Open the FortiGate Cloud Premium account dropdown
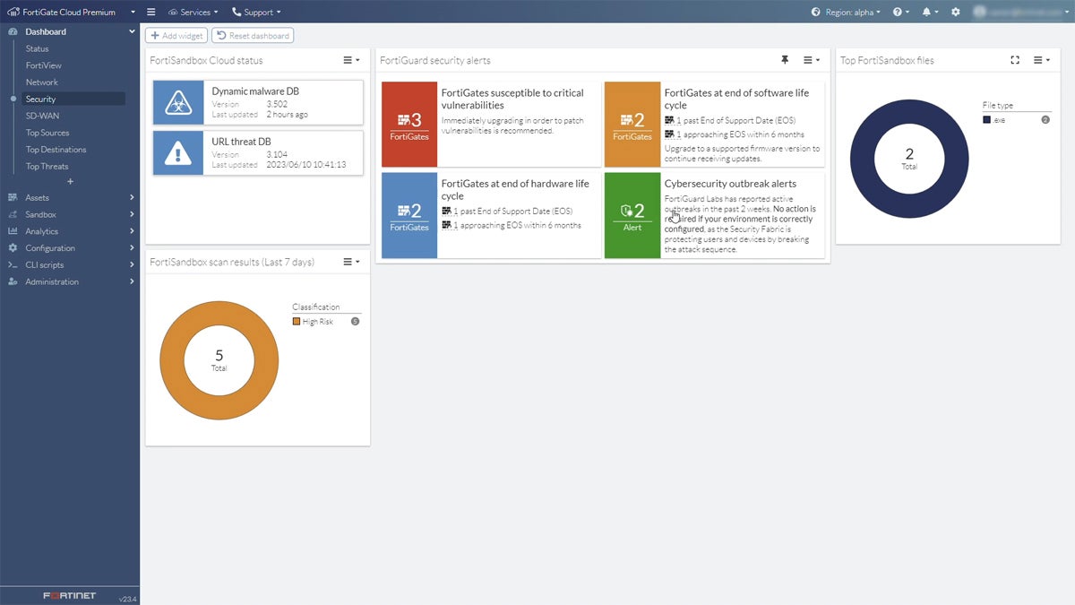Viewport: 1075px width, 605px height. coord(70,12)
